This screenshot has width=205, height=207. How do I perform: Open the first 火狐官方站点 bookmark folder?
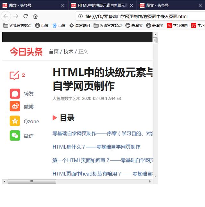pos(17,25)
